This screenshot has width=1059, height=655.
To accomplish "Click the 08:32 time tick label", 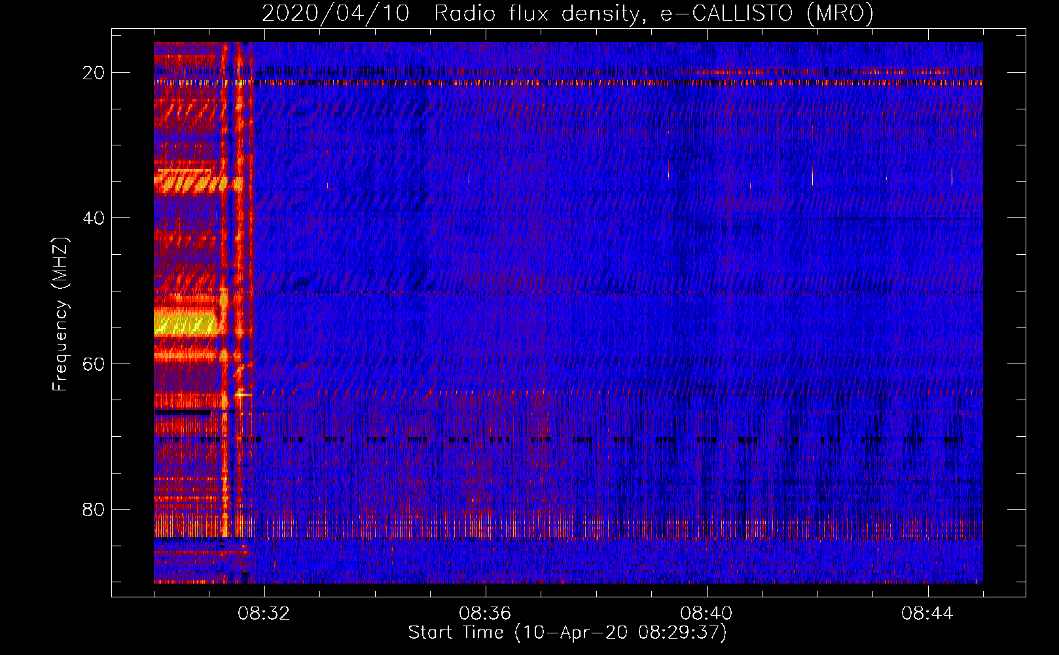I will click(264, 614).
